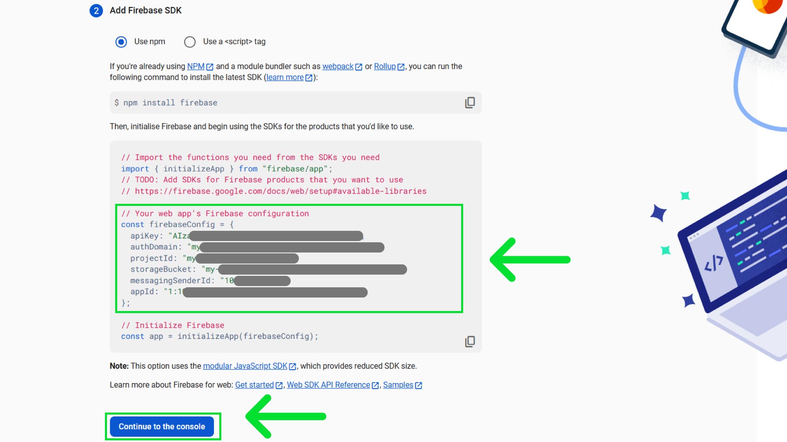Click the external link icon beside Samples
This screenshot has width=787, height=442.
418,385
